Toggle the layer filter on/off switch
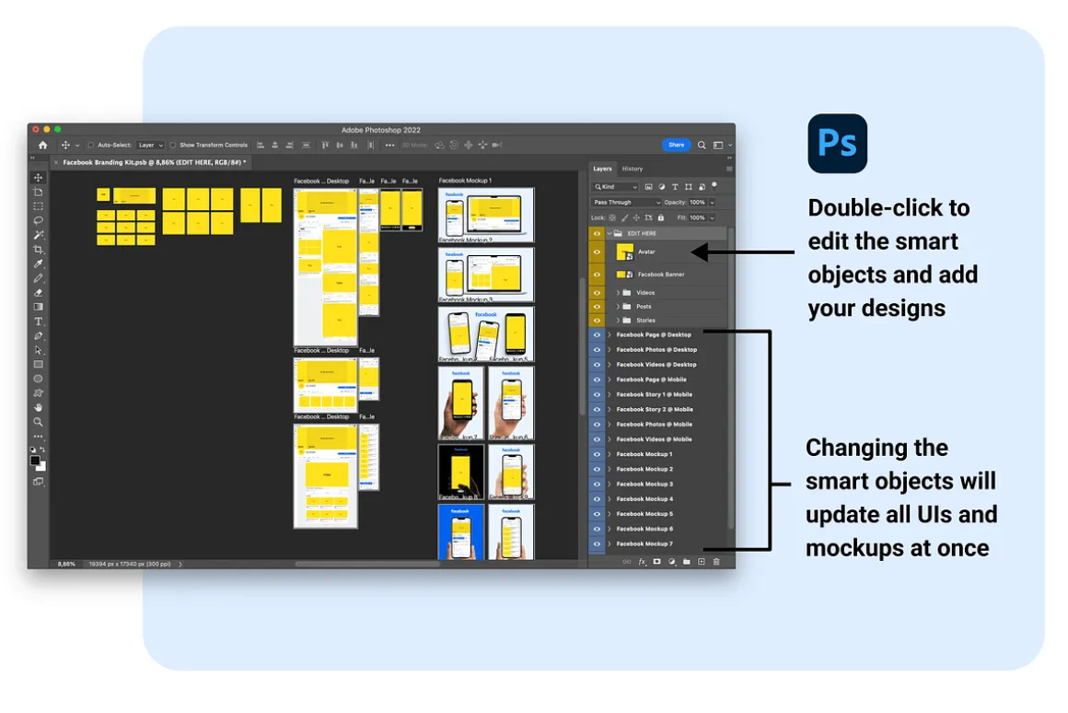Image resolution: width=1068 pixels, height=713 pixels. [x=714, y=185]
